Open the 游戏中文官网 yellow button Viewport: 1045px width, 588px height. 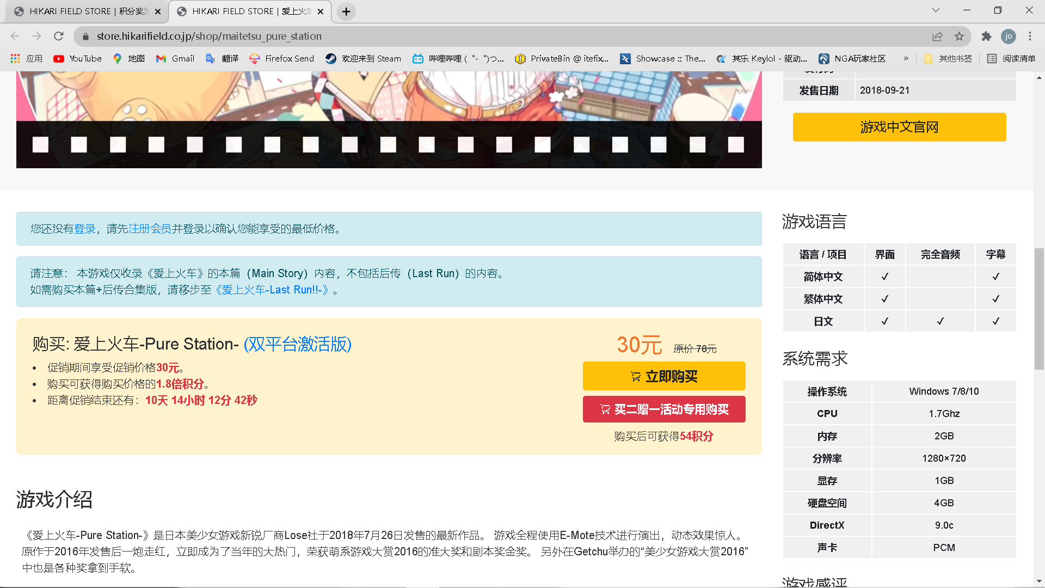coord(899,127)
